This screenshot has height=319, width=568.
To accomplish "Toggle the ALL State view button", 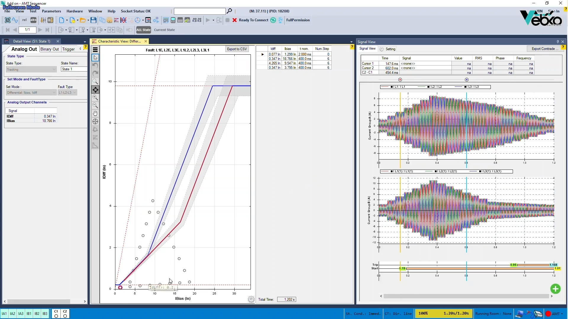I will coord(143,30).
